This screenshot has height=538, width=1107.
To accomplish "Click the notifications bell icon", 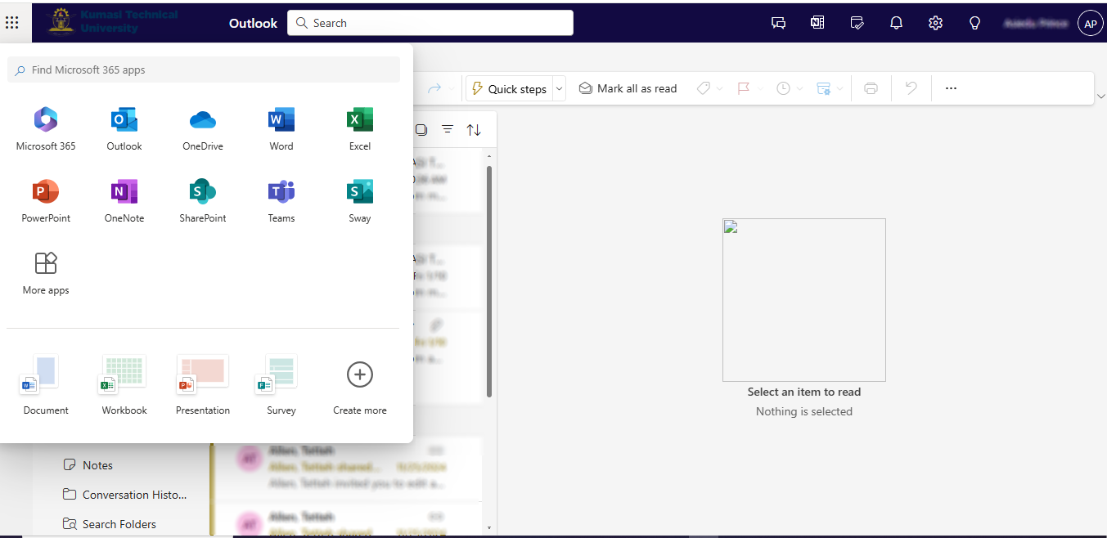I will [x=896, y=23].
